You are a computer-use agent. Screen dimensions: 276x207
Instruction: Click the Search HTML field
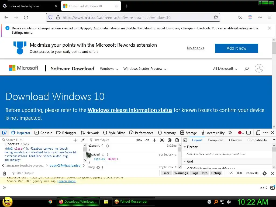tap(36, 140)
